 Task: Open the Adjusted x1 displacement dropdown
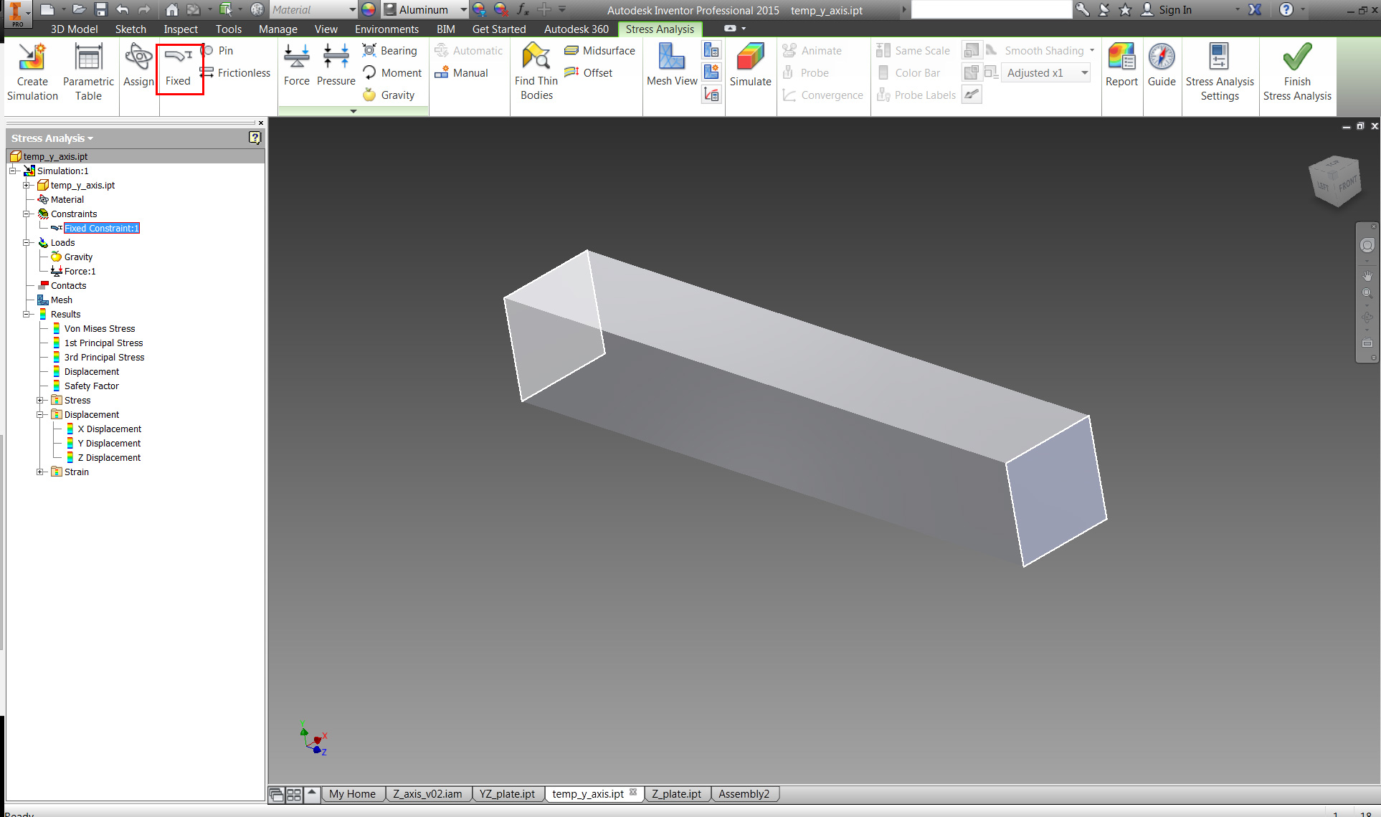pyautogui.click(x=1084, y=72)
